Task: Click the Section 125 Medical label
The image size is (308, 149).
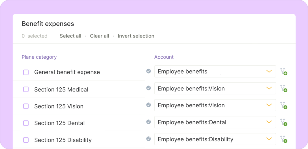Action: [x=61, y=90]
